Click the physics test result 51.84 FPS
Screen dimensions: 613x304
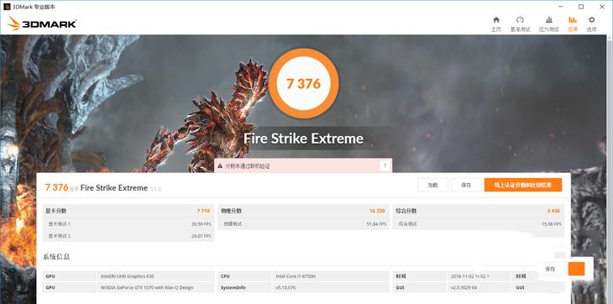point(376,224)
